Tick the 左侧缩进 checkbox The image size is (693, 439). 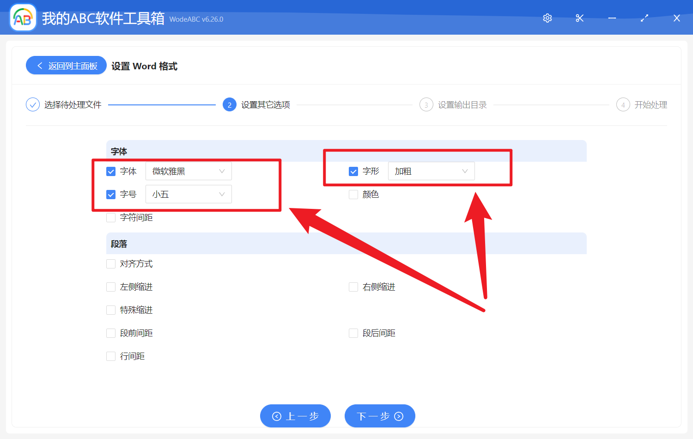(x=111, y=287)
